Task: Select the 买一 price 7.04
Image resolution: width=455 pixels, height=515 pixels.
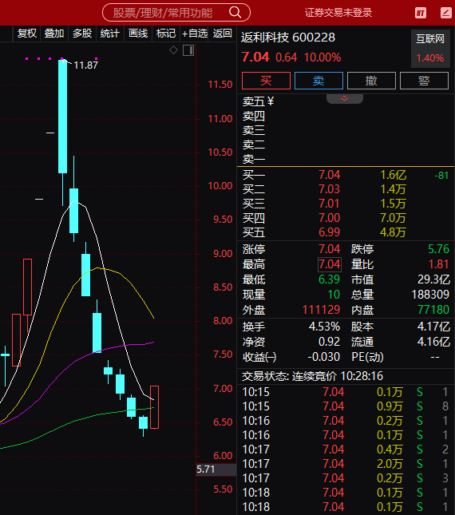Action: (x=329, y=175)
